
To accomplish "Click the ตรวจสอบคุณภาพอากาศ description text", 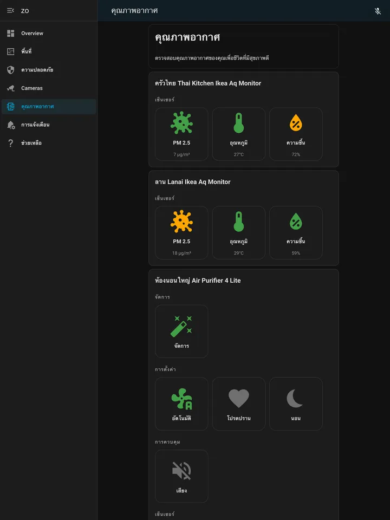I will 212,58.
